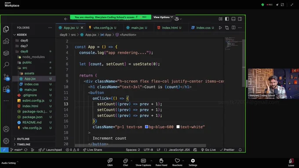Click the Run play icon in editor toolbar
This screenshot has width=299, height=168.
pyautogui.click(x=220, y=28)
